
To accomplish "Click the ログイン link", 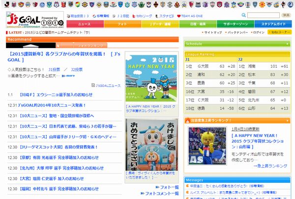I will [x=258, y=32].
